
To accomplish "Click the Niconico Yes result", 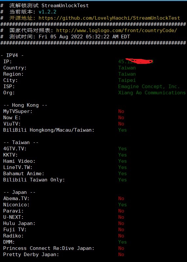I will click(122, 205).
